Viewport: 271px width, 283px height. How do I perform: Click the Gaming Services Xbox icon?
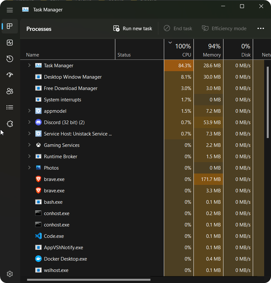[x=38, y=145]
